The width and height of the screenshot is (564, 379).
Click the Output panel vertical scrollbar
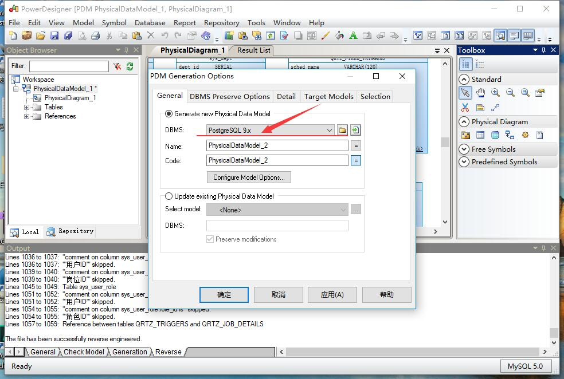554,300
